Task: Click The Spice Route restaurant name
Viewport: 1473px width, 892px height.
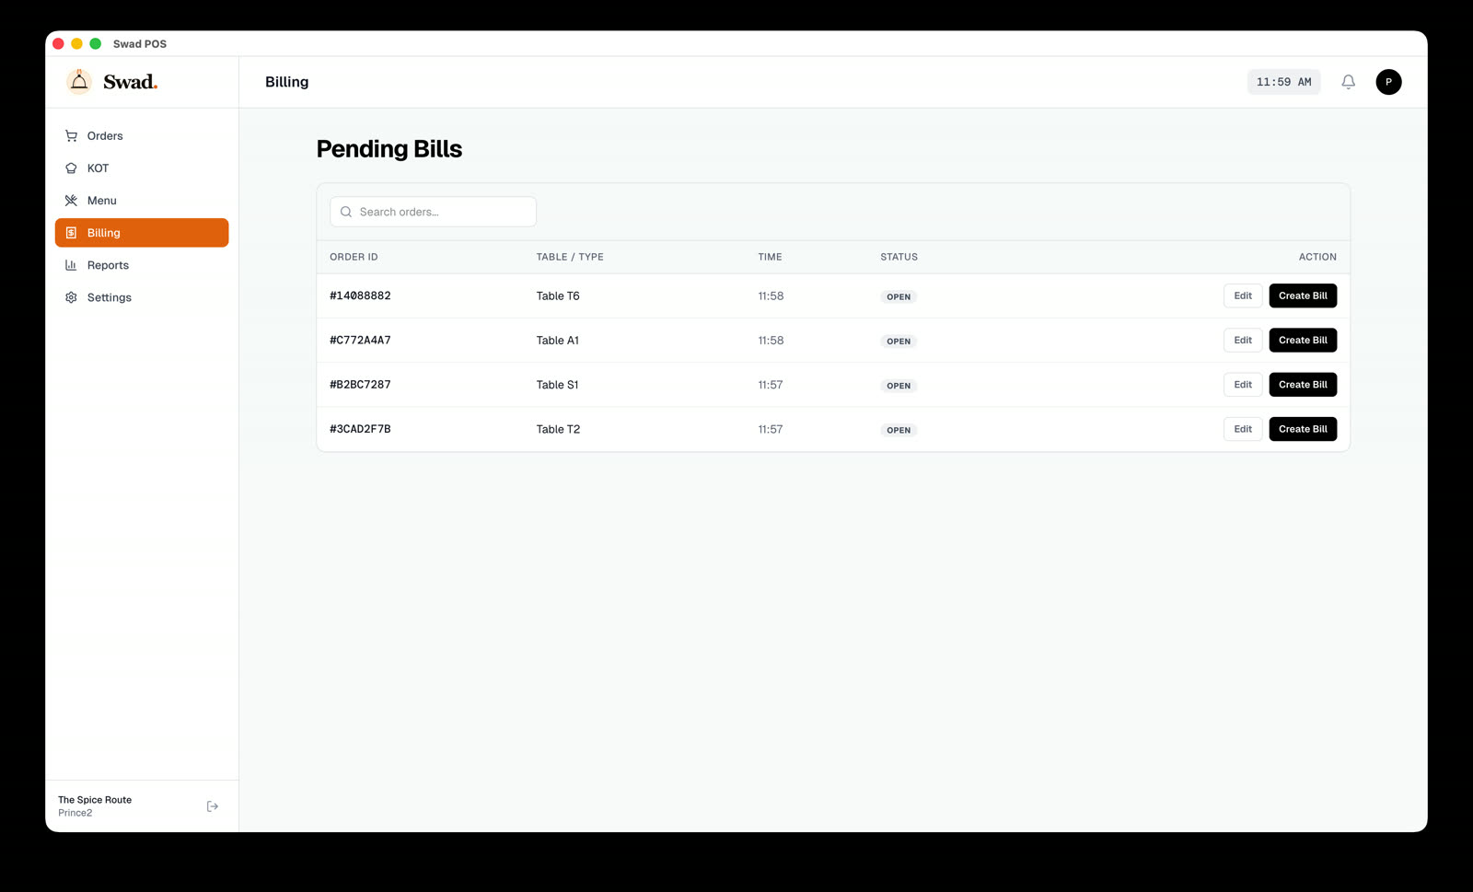Action: pyautogui.click(x=95, y=800)
